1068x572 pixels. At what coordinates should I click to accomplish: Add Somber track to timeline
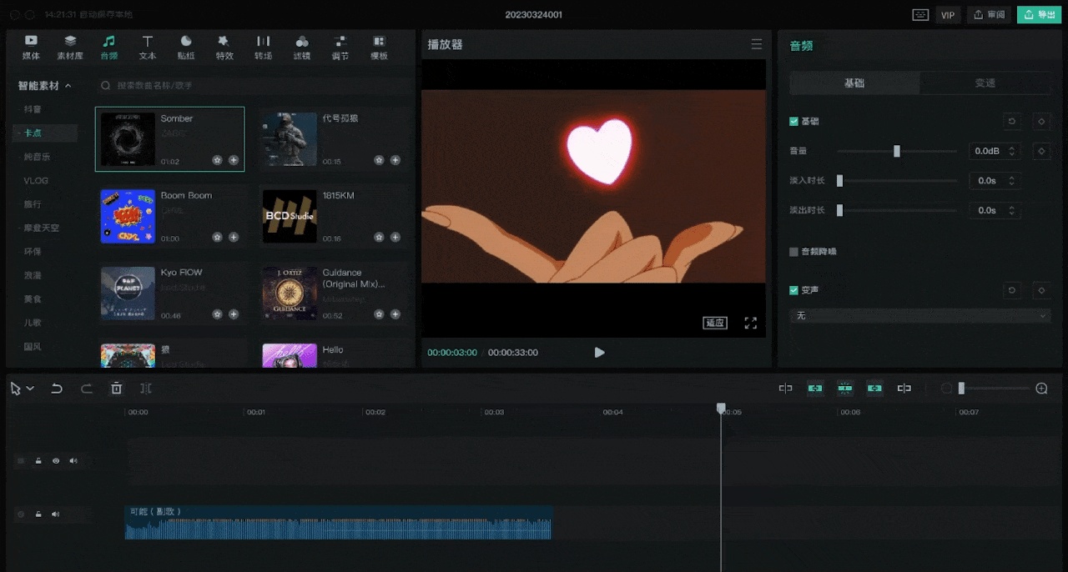[x=234, y=160]
